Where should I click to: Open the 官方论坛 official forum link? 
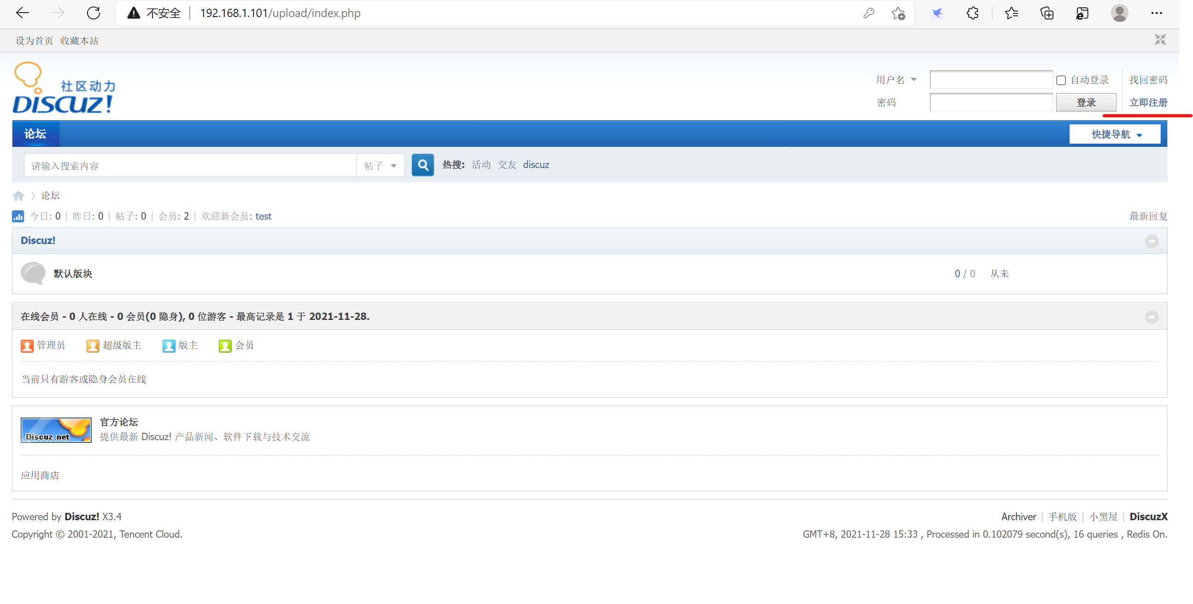[x=118, y=422]
